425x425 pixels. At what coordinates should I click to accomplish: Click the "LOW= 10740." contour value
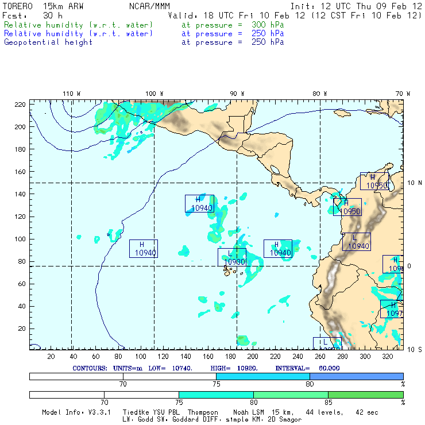coord(171,368)
